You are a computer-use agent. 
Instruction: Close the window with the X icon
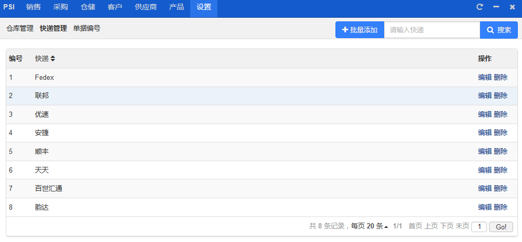click(513, 7)
